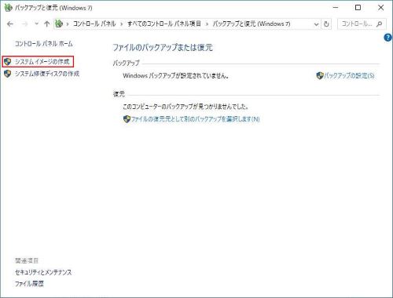
Task: Expand the chevron before コントロール パネル breadcrumb
Action: (68, 24)
